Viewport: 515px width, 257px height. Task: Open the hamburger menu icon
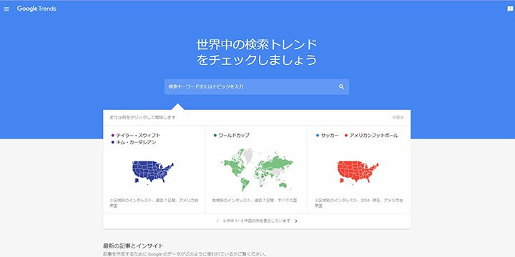[6, 9]
